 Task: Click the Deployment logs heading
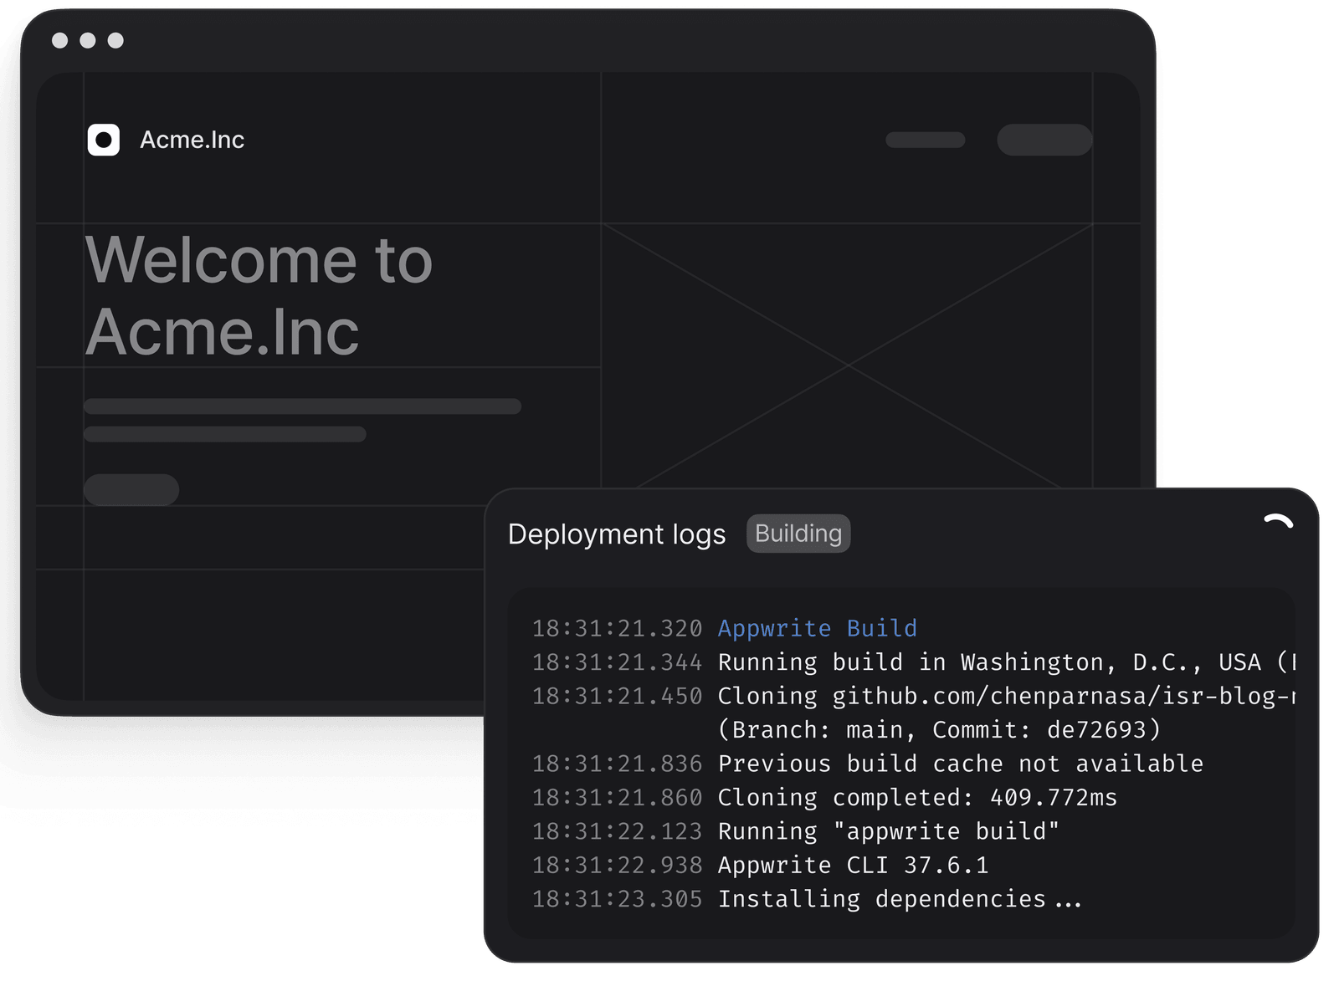(x=617, y=534)
